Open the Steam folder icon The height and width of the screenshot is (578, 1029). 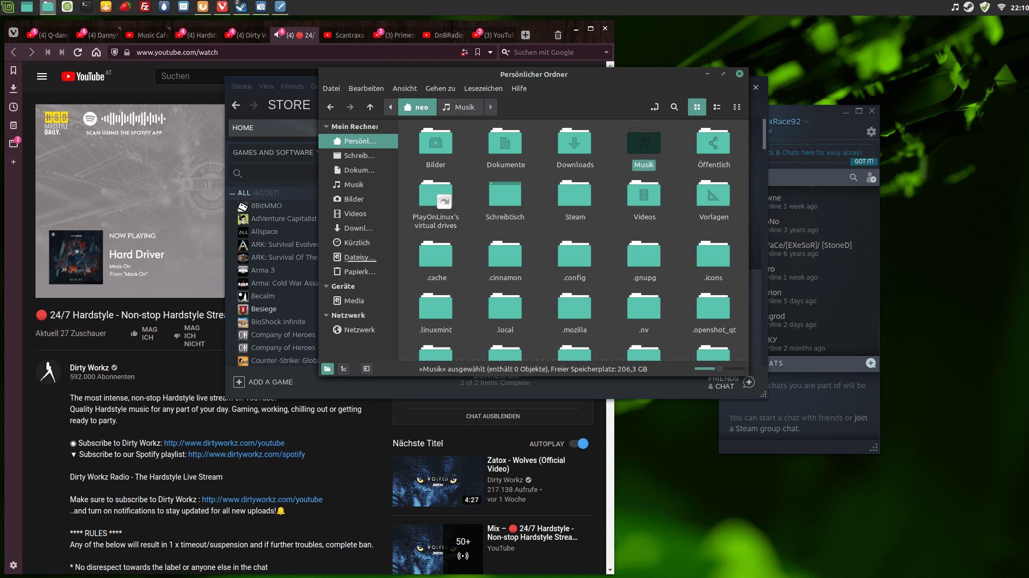pyautogui.click(x=574, y=200)
